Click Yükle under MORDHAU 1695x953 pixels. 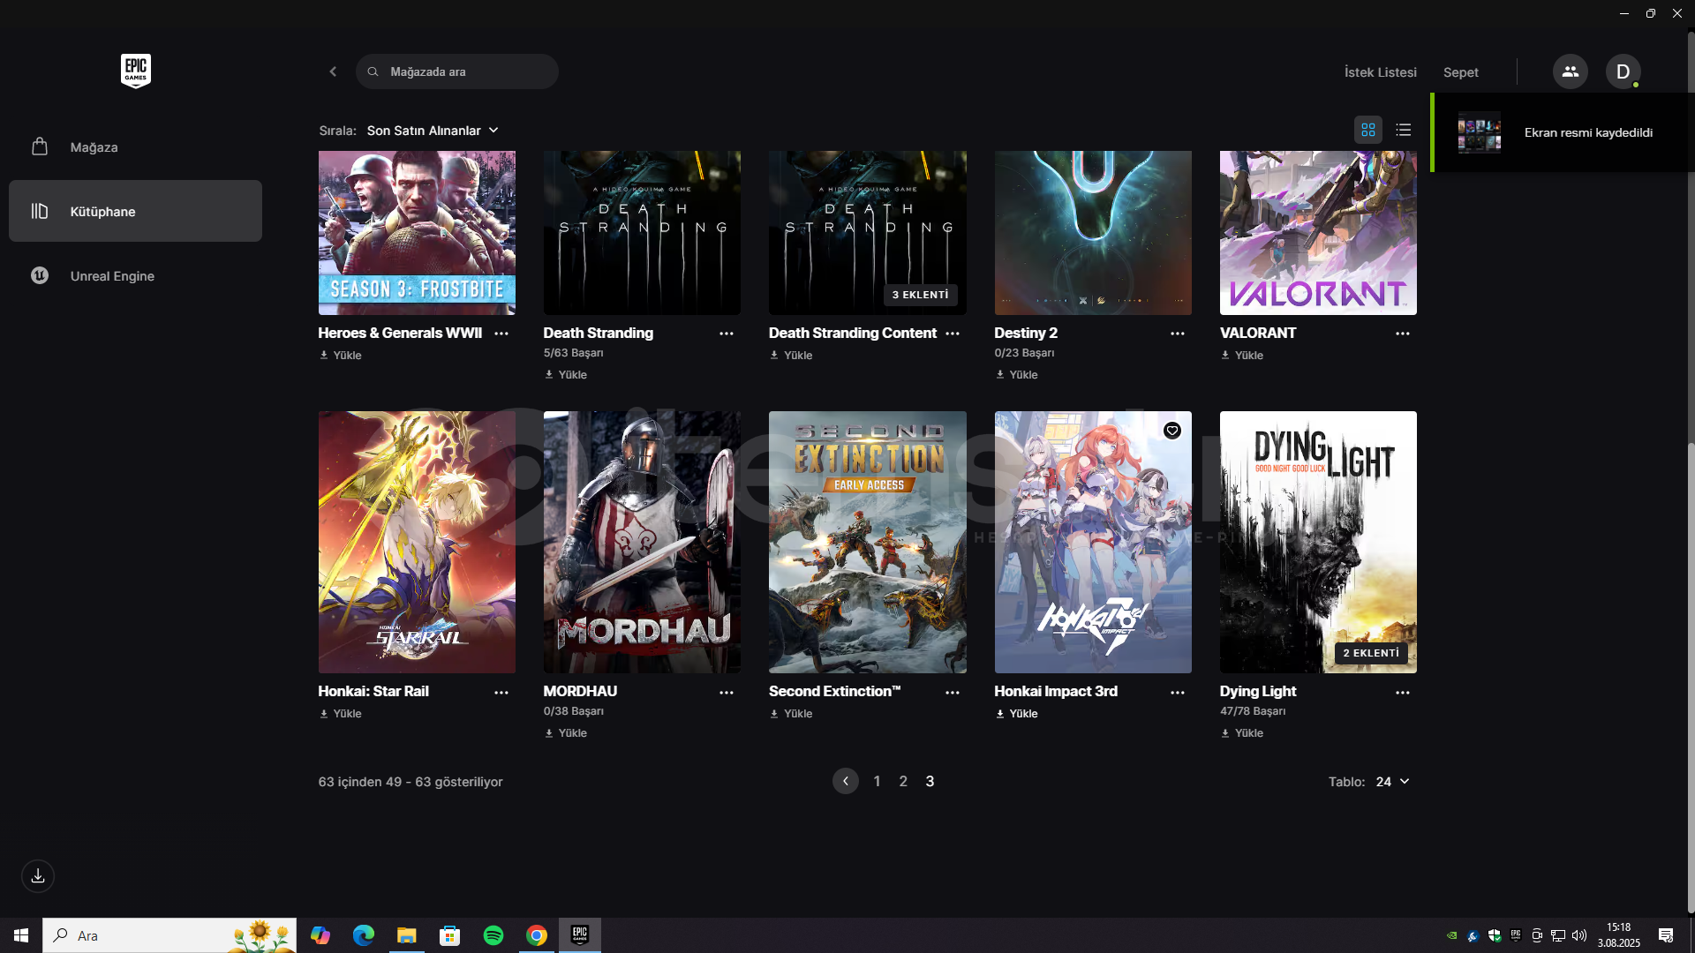point(566,733)
